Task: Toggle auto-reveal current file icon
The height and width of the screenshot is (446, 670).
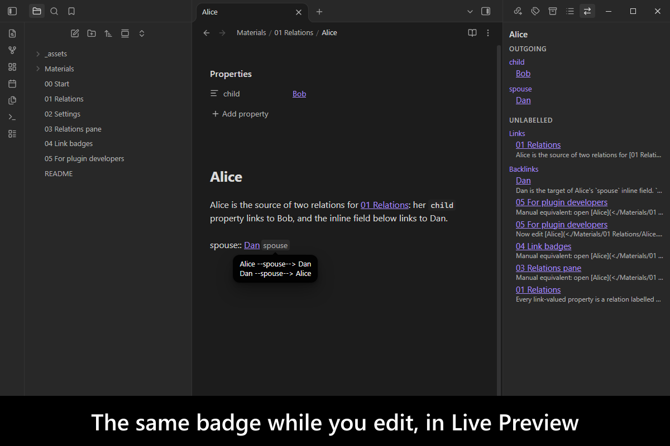Action: coord(125,33)
